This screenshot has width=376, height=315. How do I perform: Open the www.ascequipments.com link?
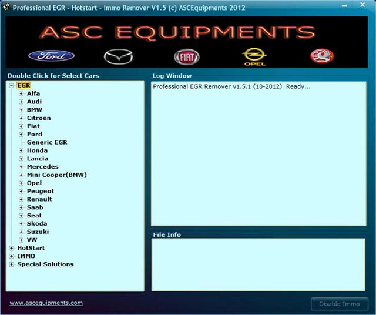pyautogui.click(x=46, y=303)
